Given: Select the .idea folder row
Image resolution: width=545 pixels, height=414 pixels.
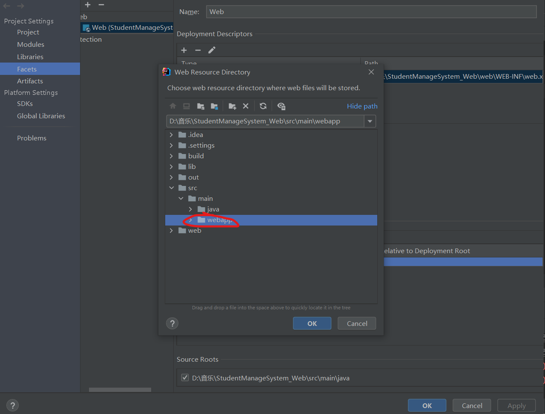Looking at the screenshot, I should 271,135.
